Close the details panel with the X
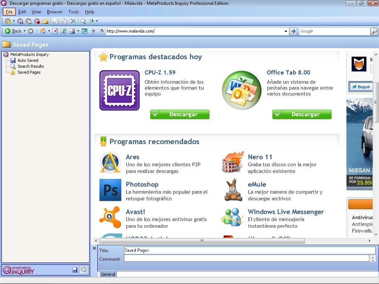Viewport: 379px width, 284px height. coord(94,248)
